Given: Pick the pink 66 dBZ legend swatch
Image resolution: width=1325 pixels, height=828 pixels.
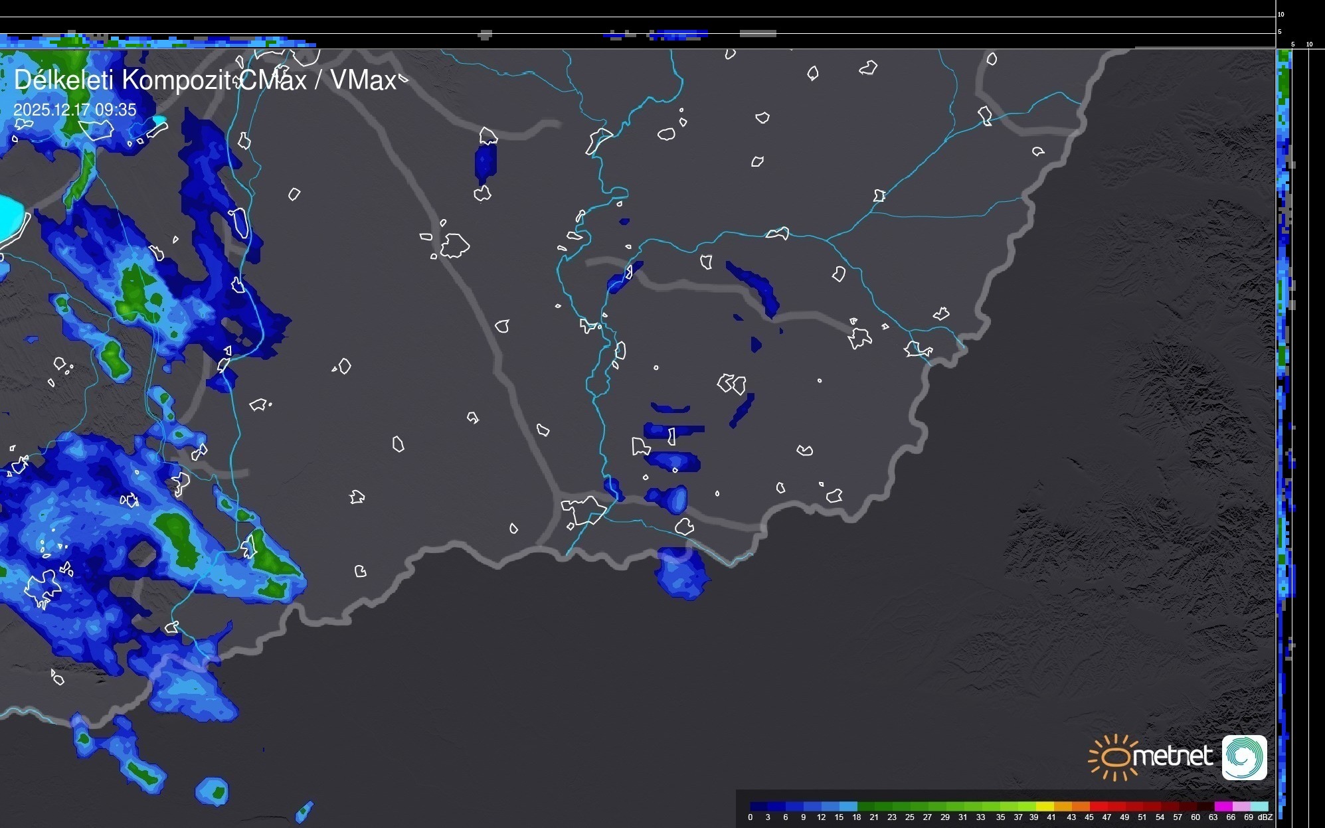Looking at the screenshot, I should pos(1241,806).
